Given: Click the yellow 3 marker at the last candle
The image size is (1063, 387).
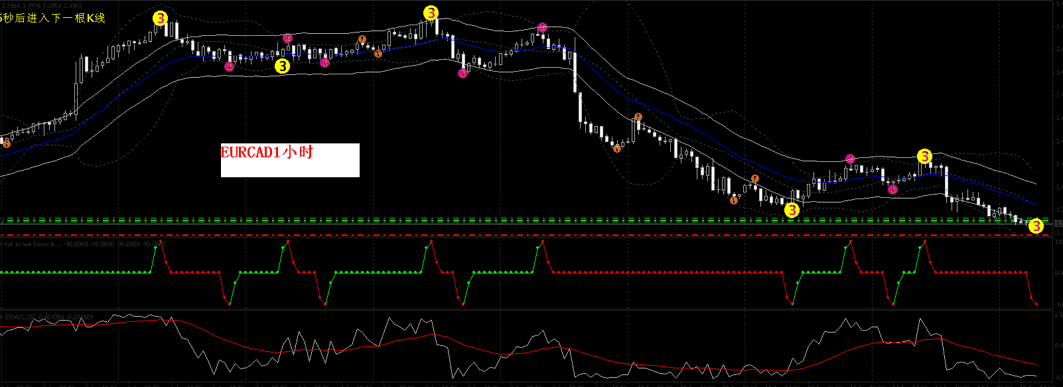Looking at the screenshot, I should pyautogui.click(x=1036, y=226).
